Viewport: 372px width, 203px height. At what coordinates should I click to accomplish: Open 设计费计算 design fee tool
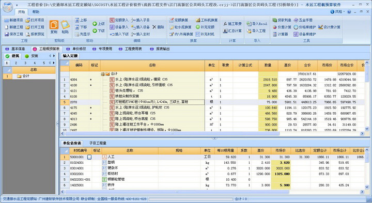(x=329, y=27)
